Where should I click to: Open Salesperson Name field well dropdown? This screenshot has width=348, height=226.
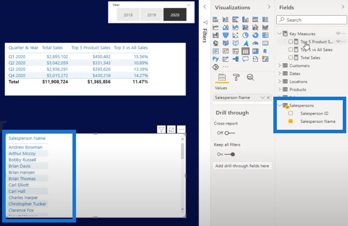coord(262,98)
